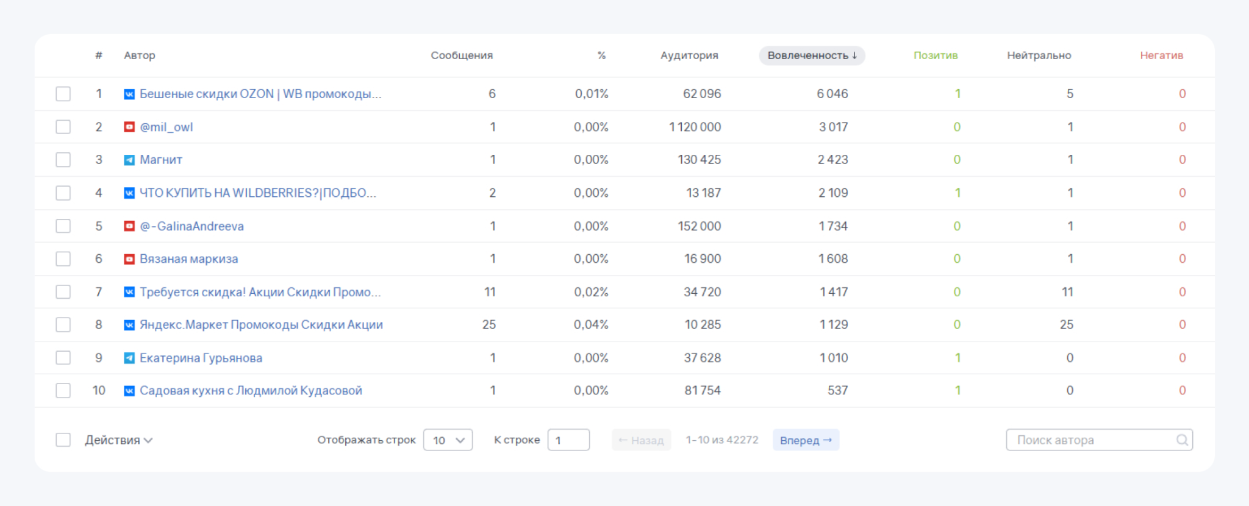Screen dimensions: 1249x506
Task: Click VK icon beside Бешеные скидки OZON
Action: [129, 94]
